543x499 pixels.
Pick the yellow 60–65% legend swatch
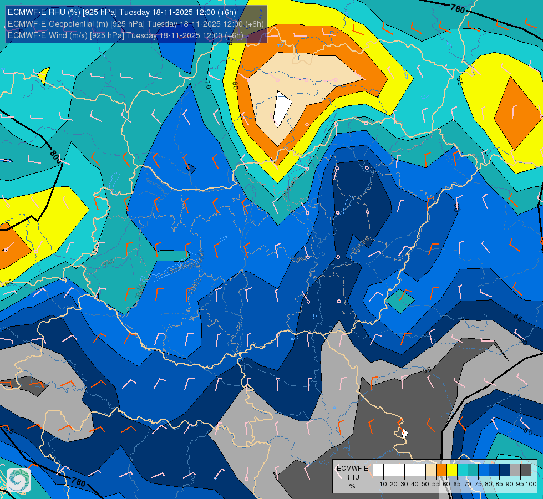pos(452,470)
